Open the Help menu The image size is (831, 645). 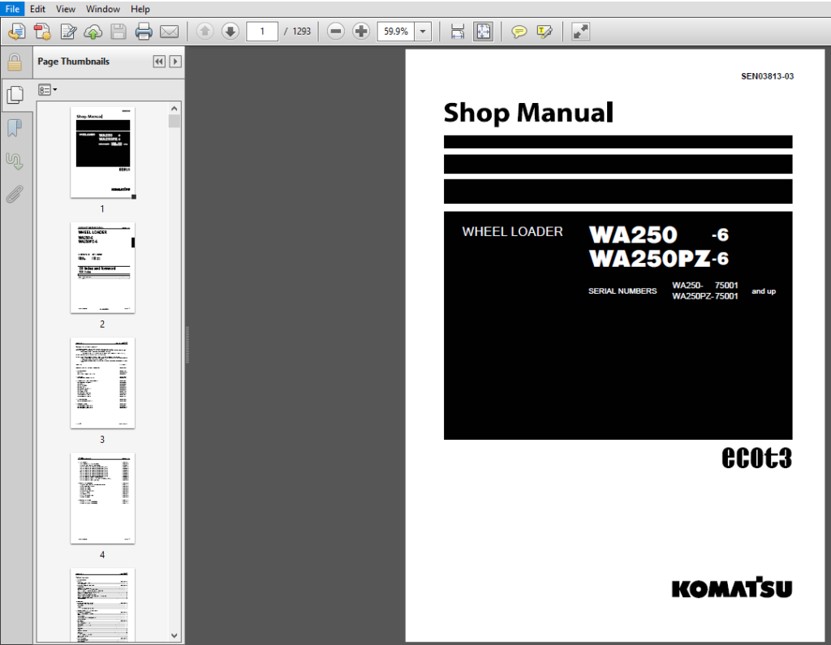(140, 9)
